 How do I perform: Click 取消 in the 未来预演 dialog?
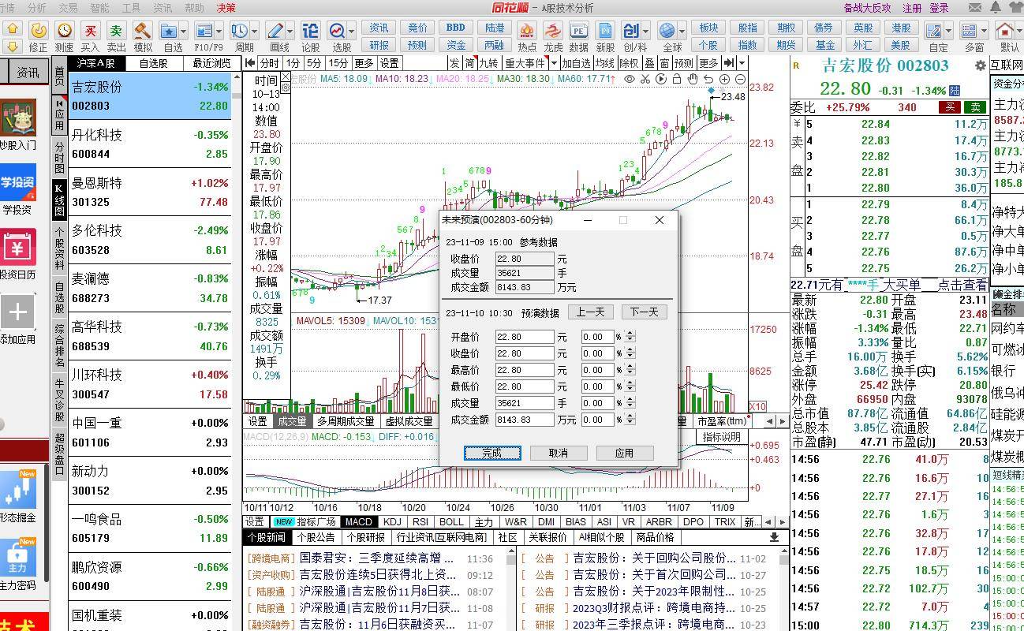point(558,453)
